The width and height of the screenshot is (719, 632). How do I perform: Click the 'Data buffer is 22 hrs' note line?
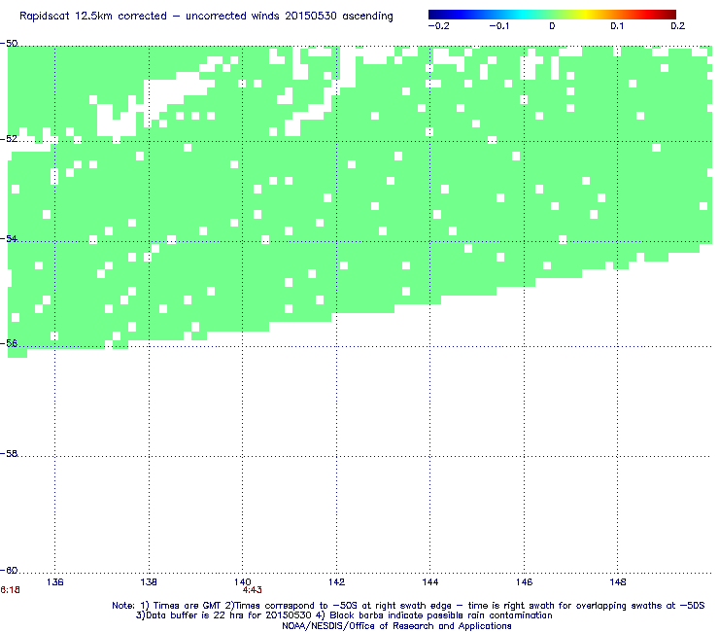pyautogui.click(x=344, y=615)
